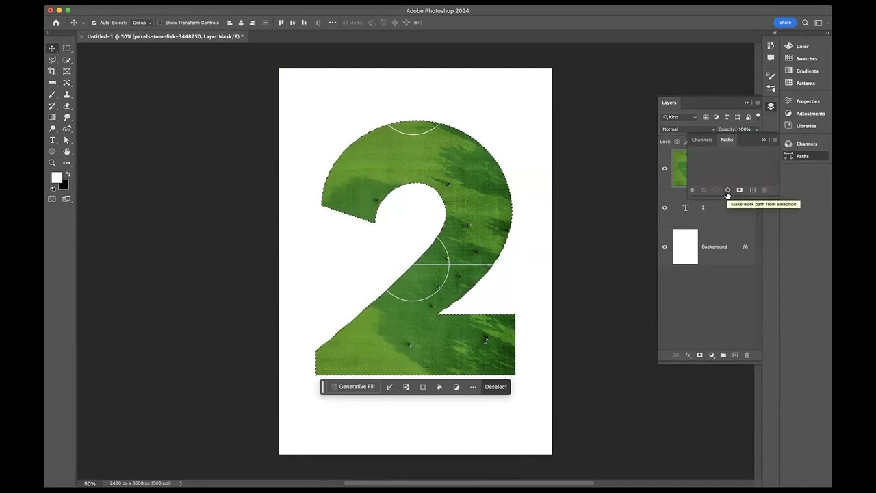Select the Eraser tool
The image size is (876, 493).
(x=66, y=105)
